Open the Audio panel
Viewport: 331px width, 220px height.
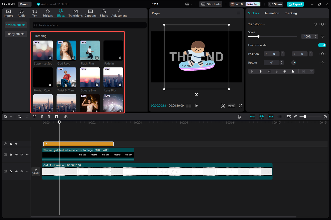(x=21, y=13)
